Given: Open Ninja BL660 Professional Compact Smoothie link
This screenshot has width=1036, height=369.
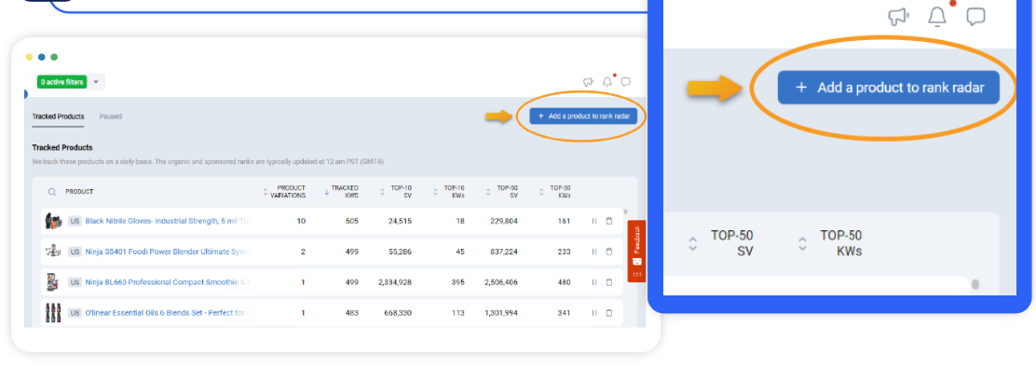Looking at the screenshot, I should 168,282.
